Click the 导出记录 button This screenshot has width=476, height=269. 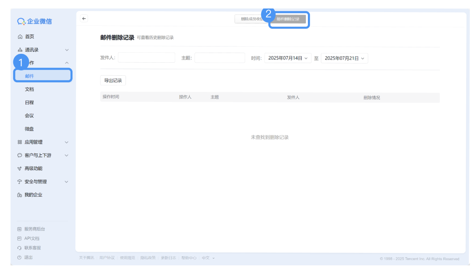point(113,80)
